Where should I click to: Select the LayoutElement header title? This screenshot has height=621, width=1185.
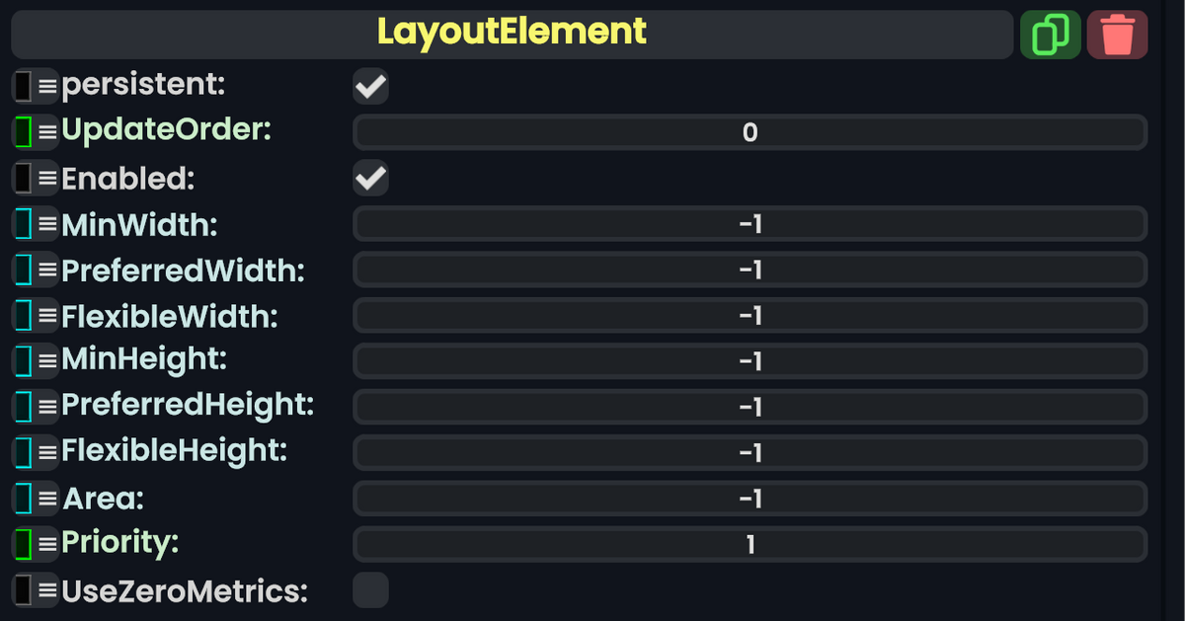[x=510, y=33]
